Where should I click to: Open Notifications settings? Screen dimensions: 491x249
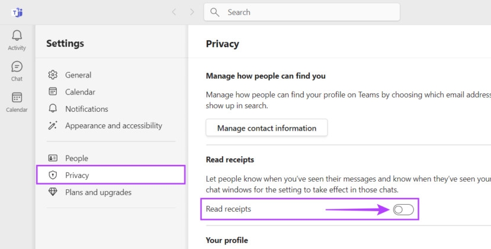86,109
